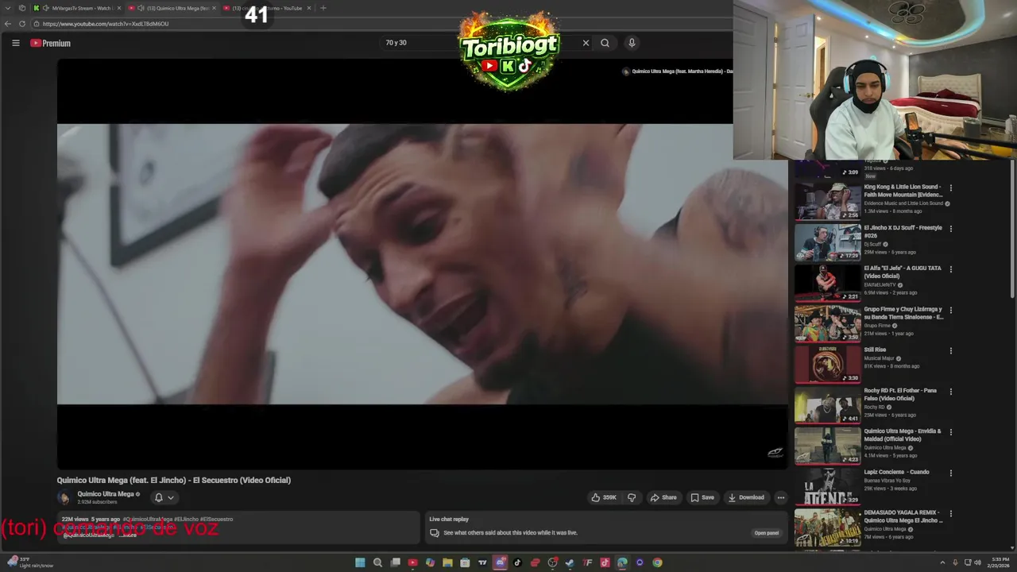
Task: Open the Still Rise video title
Action: 875,350
